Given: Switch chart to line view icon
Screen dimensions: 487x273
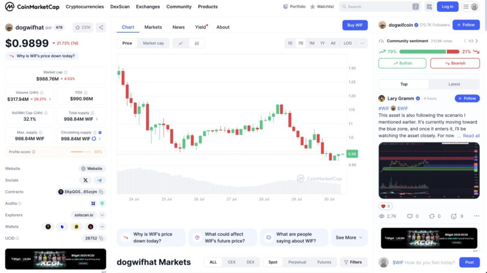Looking at the screenshot, I should tap(180, 43).
